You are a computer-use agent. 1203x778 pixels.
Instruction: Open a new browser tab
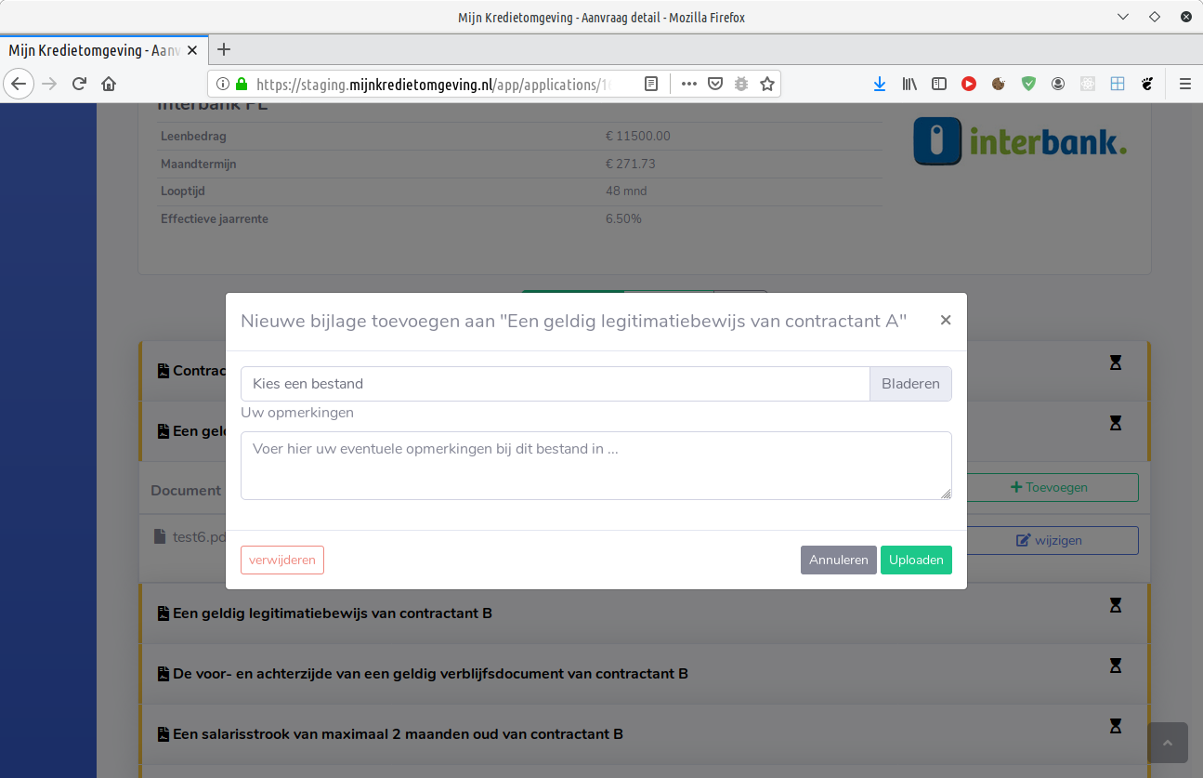[223, 50]
